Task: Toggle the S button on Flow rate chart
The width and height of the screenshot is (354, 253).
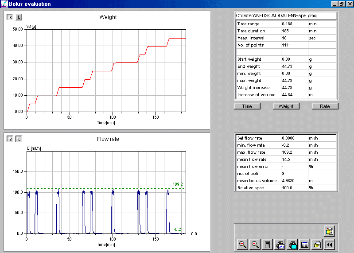Action: 10,139
